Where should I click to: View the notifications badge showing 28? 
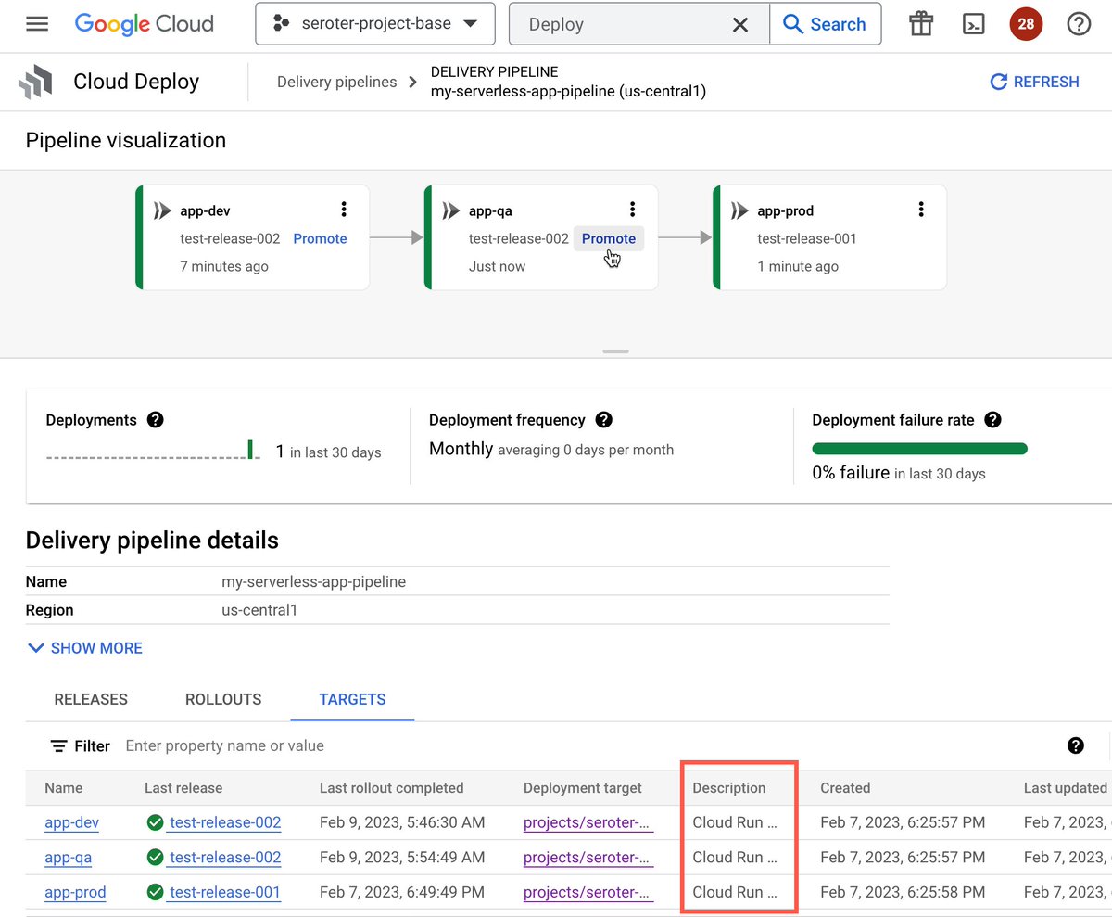coord(1026,24)
